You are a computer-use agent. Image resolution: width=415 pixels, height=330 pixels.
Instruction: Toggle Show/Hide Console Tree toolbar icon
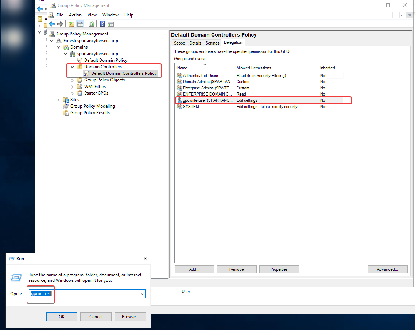(x=80, y=24)
